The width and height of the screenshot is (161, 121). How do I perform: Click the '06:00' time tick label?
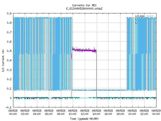pyautogui.click(x=49, y=114)
